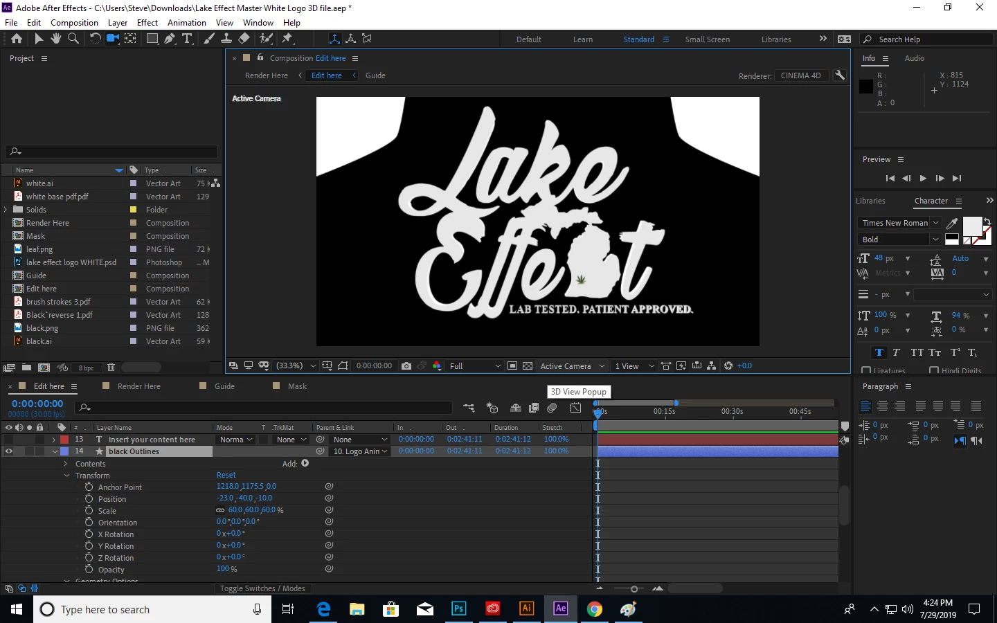997x623 pixels.
Task: Select the Rectangle shape tool
Action: coord(152,39)
